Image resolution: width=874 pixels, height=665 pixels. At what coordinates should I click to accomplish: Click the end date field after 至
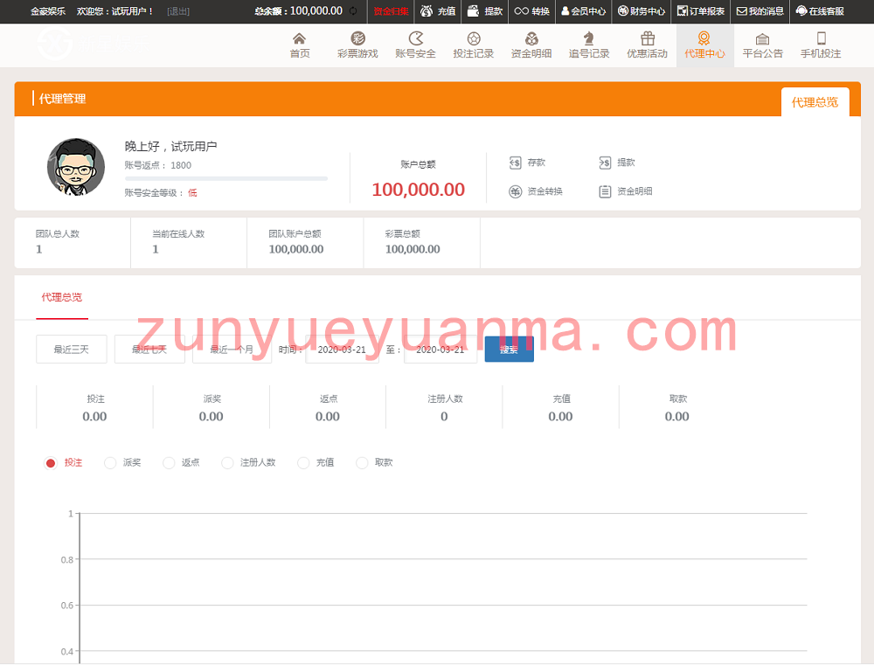click(440, 350)
